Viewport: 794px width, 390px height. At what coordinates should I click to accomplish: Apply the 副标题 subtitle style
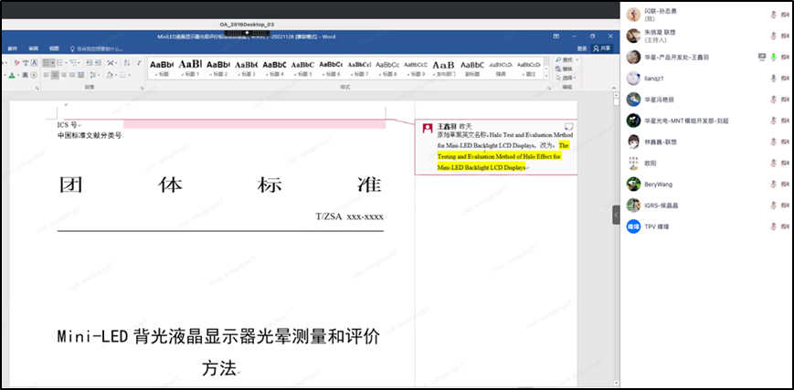(x=472, y=68)
